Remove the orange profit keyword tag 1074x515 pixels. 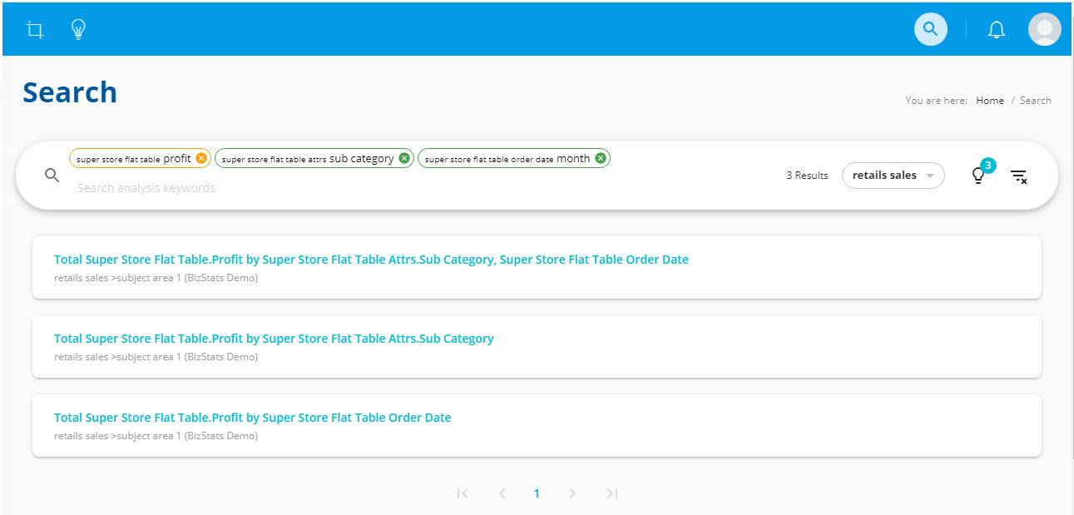pyautogui.click(x=201, y=158)
